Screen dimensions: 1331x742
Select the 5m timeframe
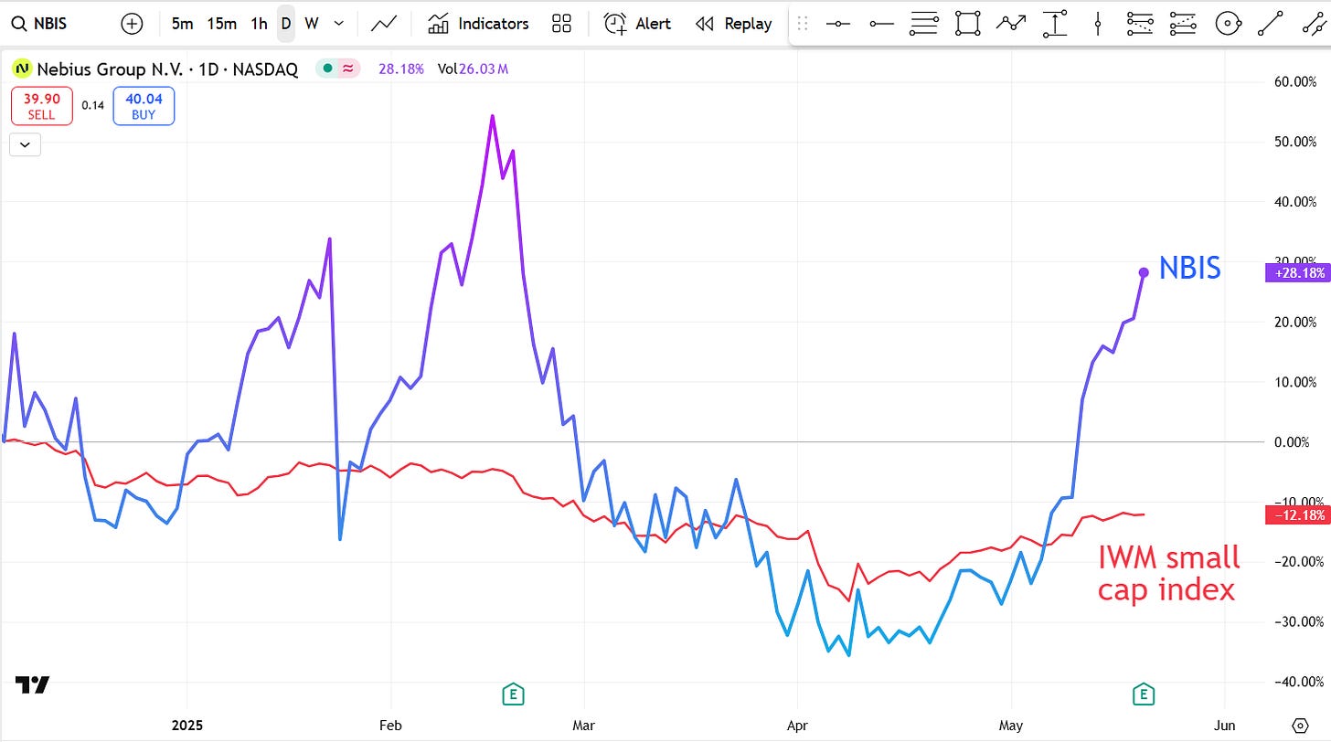pyautogui.click(x=183, y=24)
